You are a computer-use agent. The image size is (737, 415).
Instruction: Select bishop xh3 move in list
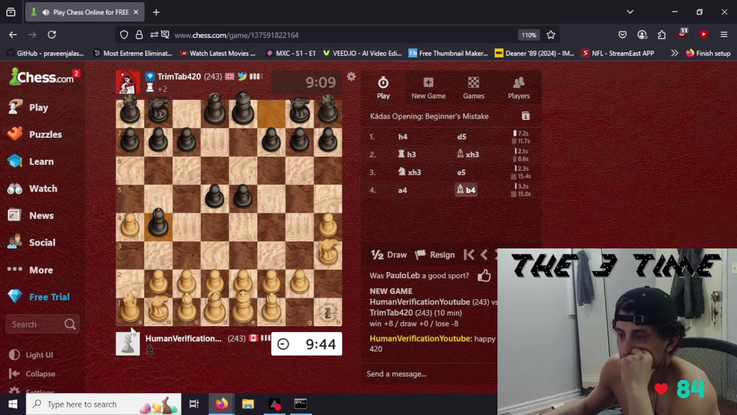(468, 154)
